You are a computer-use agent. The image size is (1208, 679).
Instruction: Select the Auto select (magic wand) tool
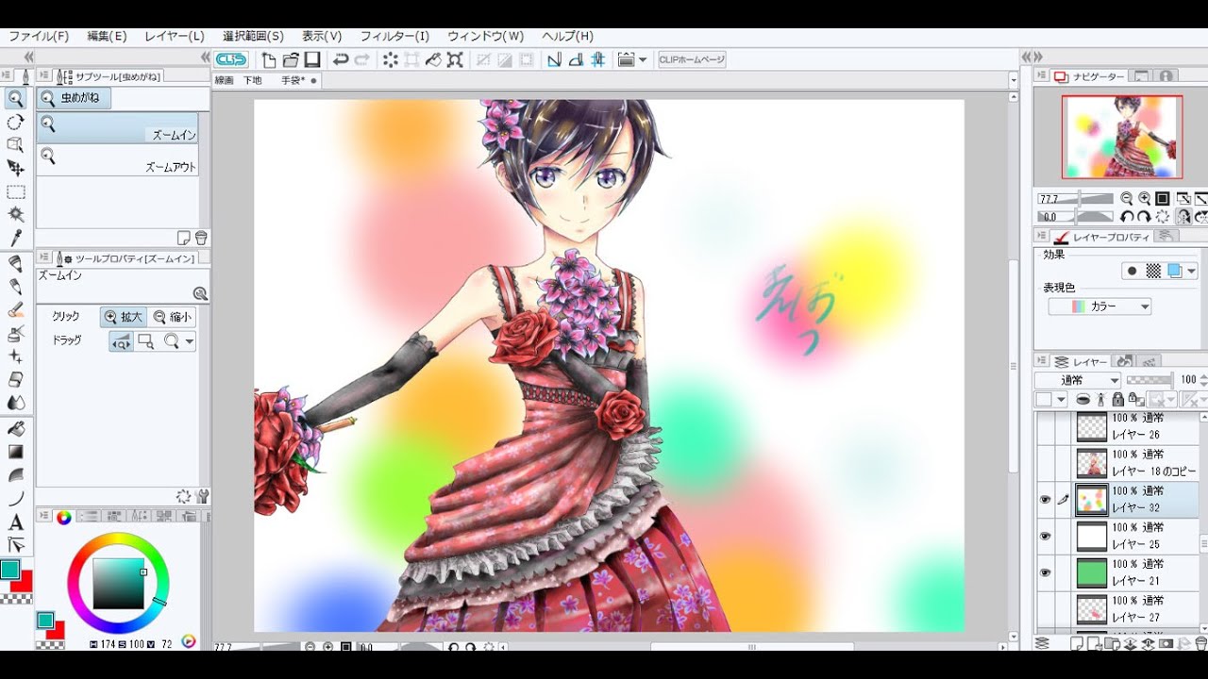click(15, 214)
